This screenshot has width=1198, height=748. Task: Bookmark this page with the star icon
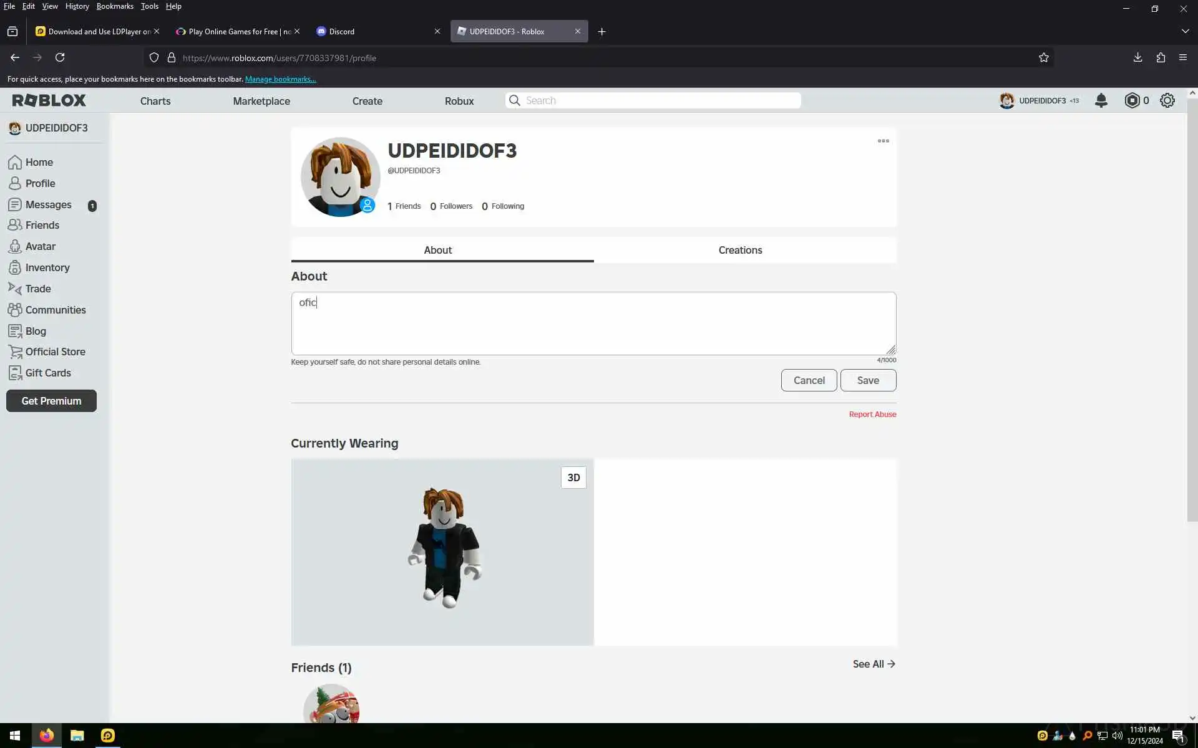pyautogui.click(x=1043, y=57)
